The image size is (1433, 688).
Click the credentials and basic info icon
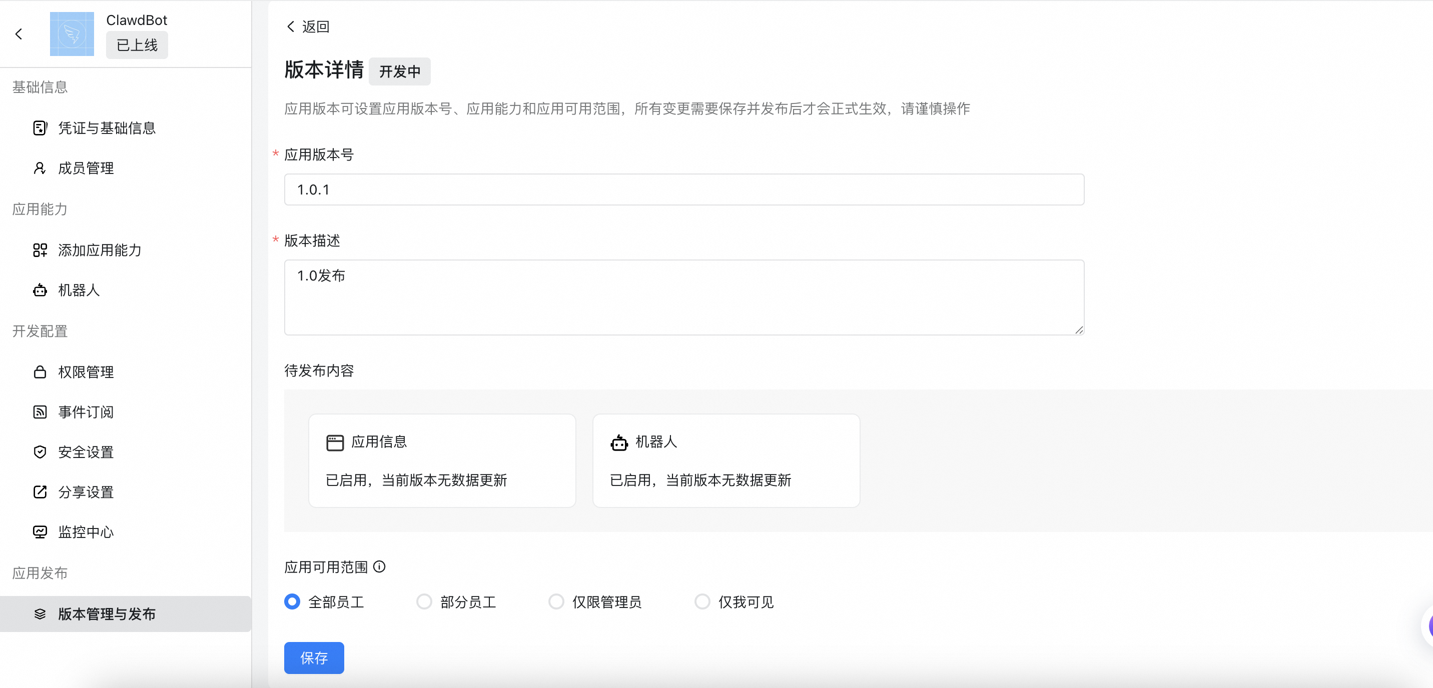(x=40, y=128)
